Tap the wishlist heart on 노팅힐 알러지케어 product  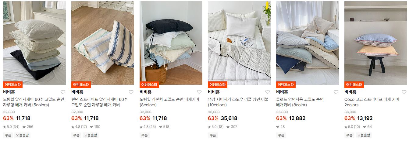click(63, 92)
